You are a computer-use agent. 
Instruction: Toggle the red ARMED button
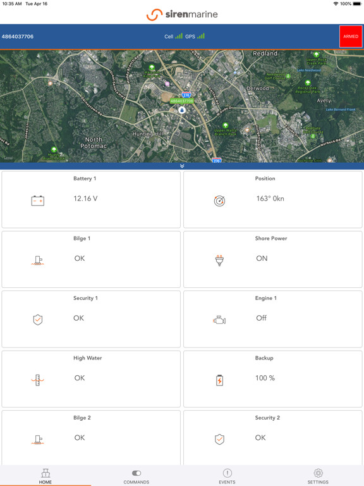(351, 36)
